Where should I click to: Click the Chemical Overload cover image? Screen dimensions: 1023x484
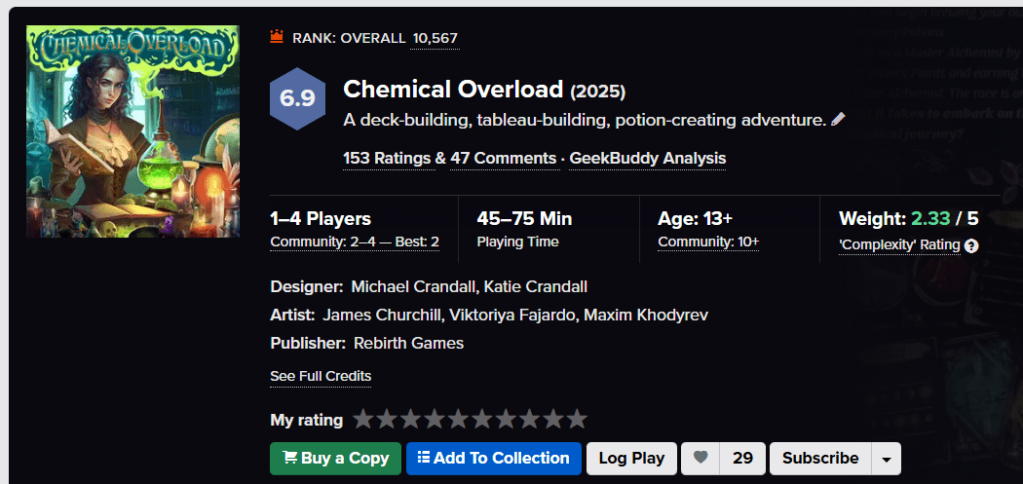pyautogui.click(x=133, y=131)
